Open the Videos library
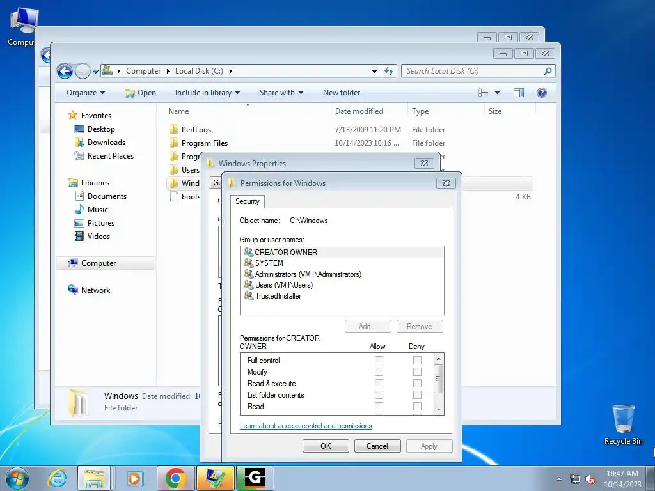Screen dimensions: 655x491 coord(99,236)
